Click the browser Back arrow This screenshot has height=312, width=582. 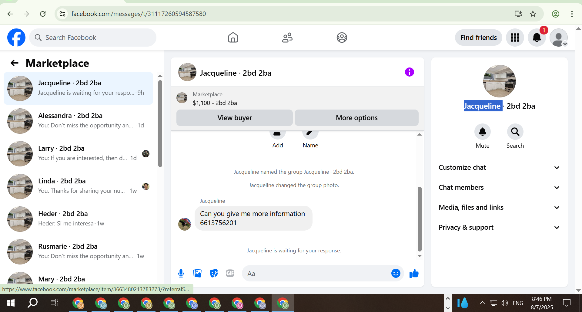click(10, 14)
